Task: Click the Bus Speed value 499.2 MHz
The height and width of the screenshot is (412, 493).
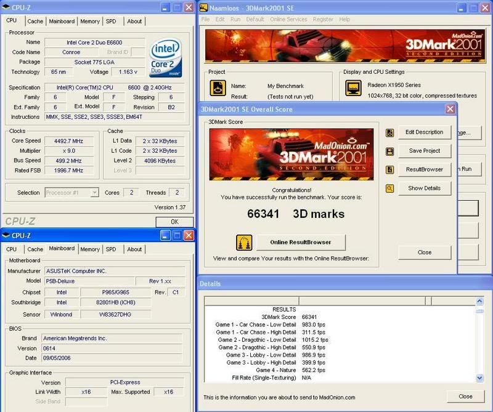Action: pos(69,161)
